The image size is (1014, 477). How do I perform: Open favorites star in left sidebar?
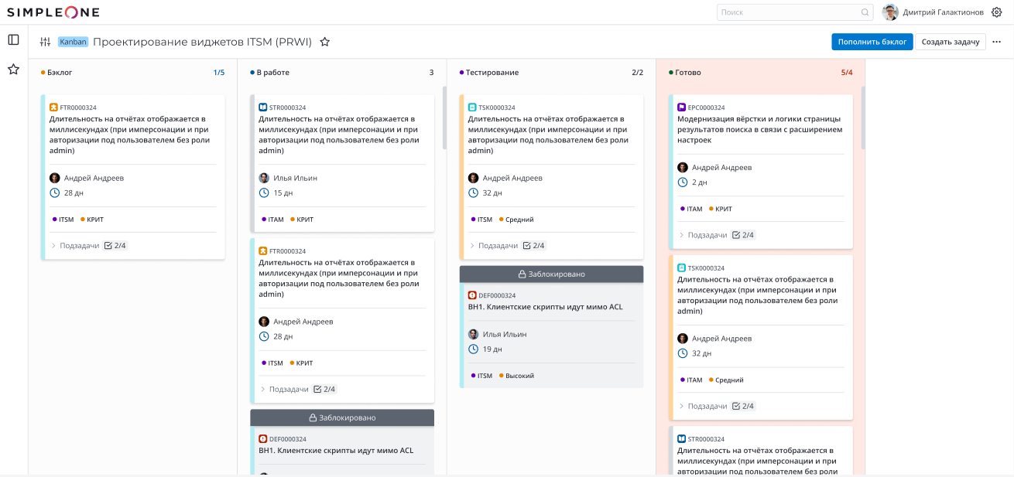point(13,70)
